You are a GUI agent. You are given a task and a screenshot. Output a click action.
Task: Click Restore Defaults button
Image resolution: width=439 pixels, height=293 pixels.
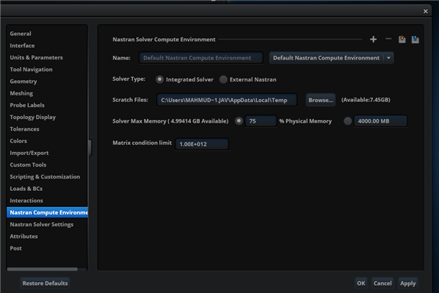click(45, 283)
